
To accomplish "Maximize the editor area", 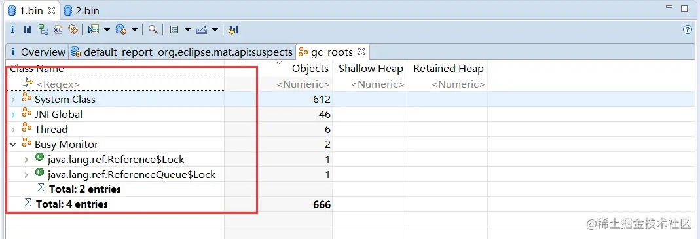I will click(684, 8).
